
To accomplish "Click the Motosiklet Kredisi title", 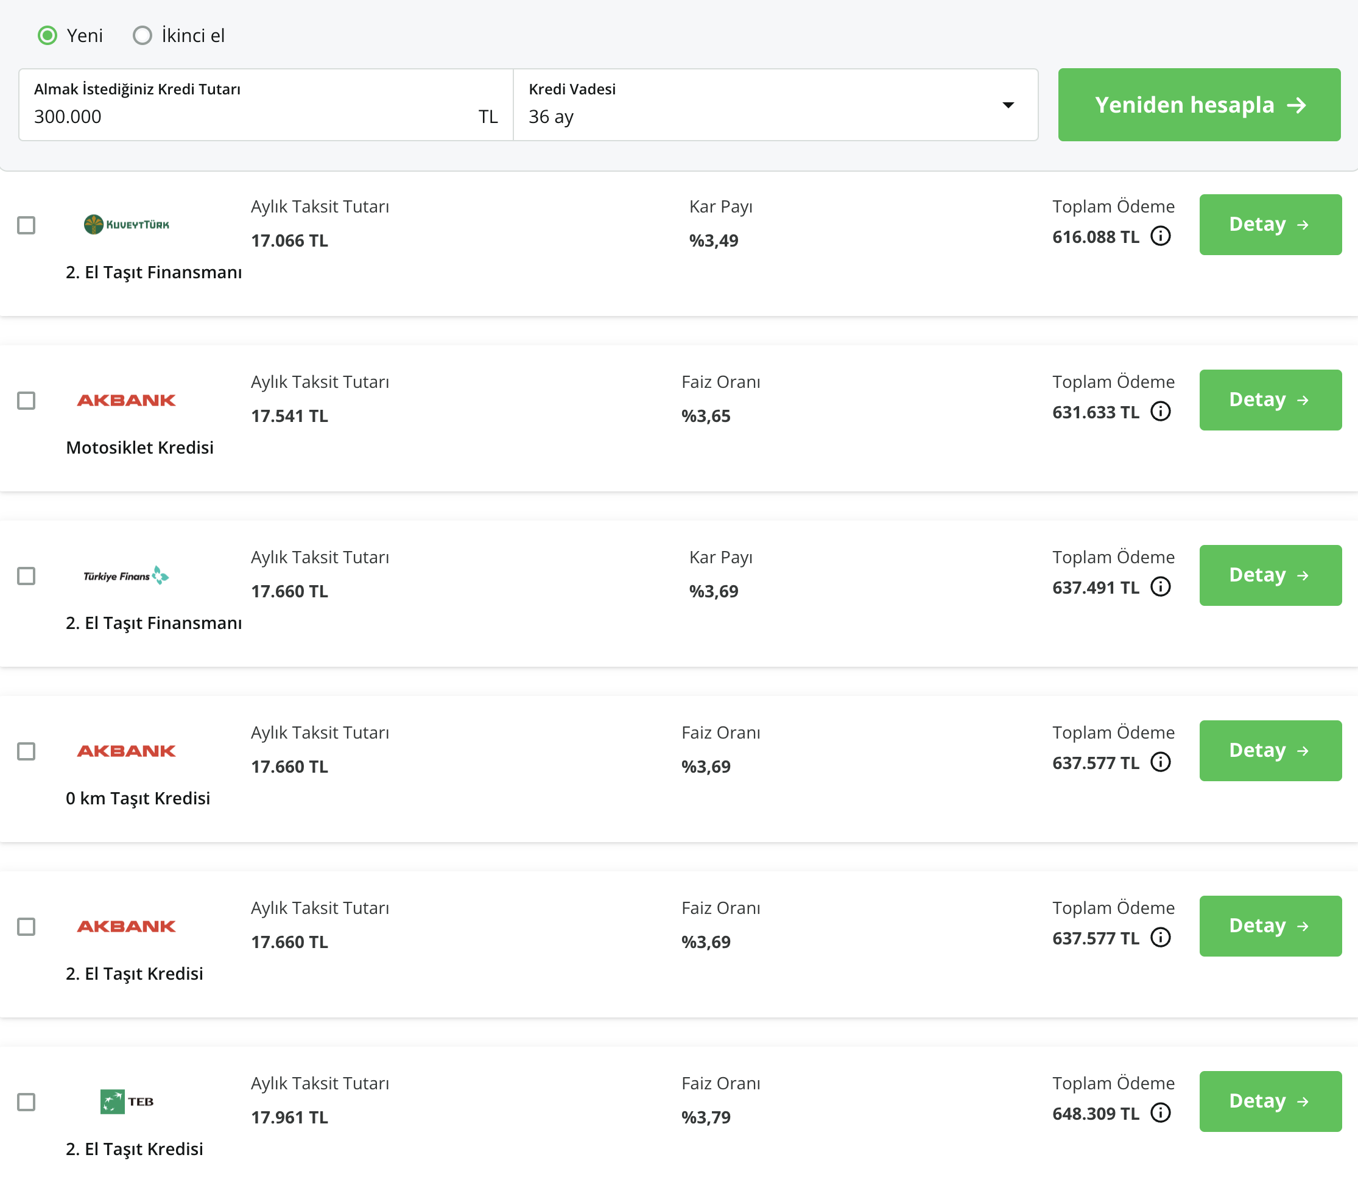I will (139, 448).
